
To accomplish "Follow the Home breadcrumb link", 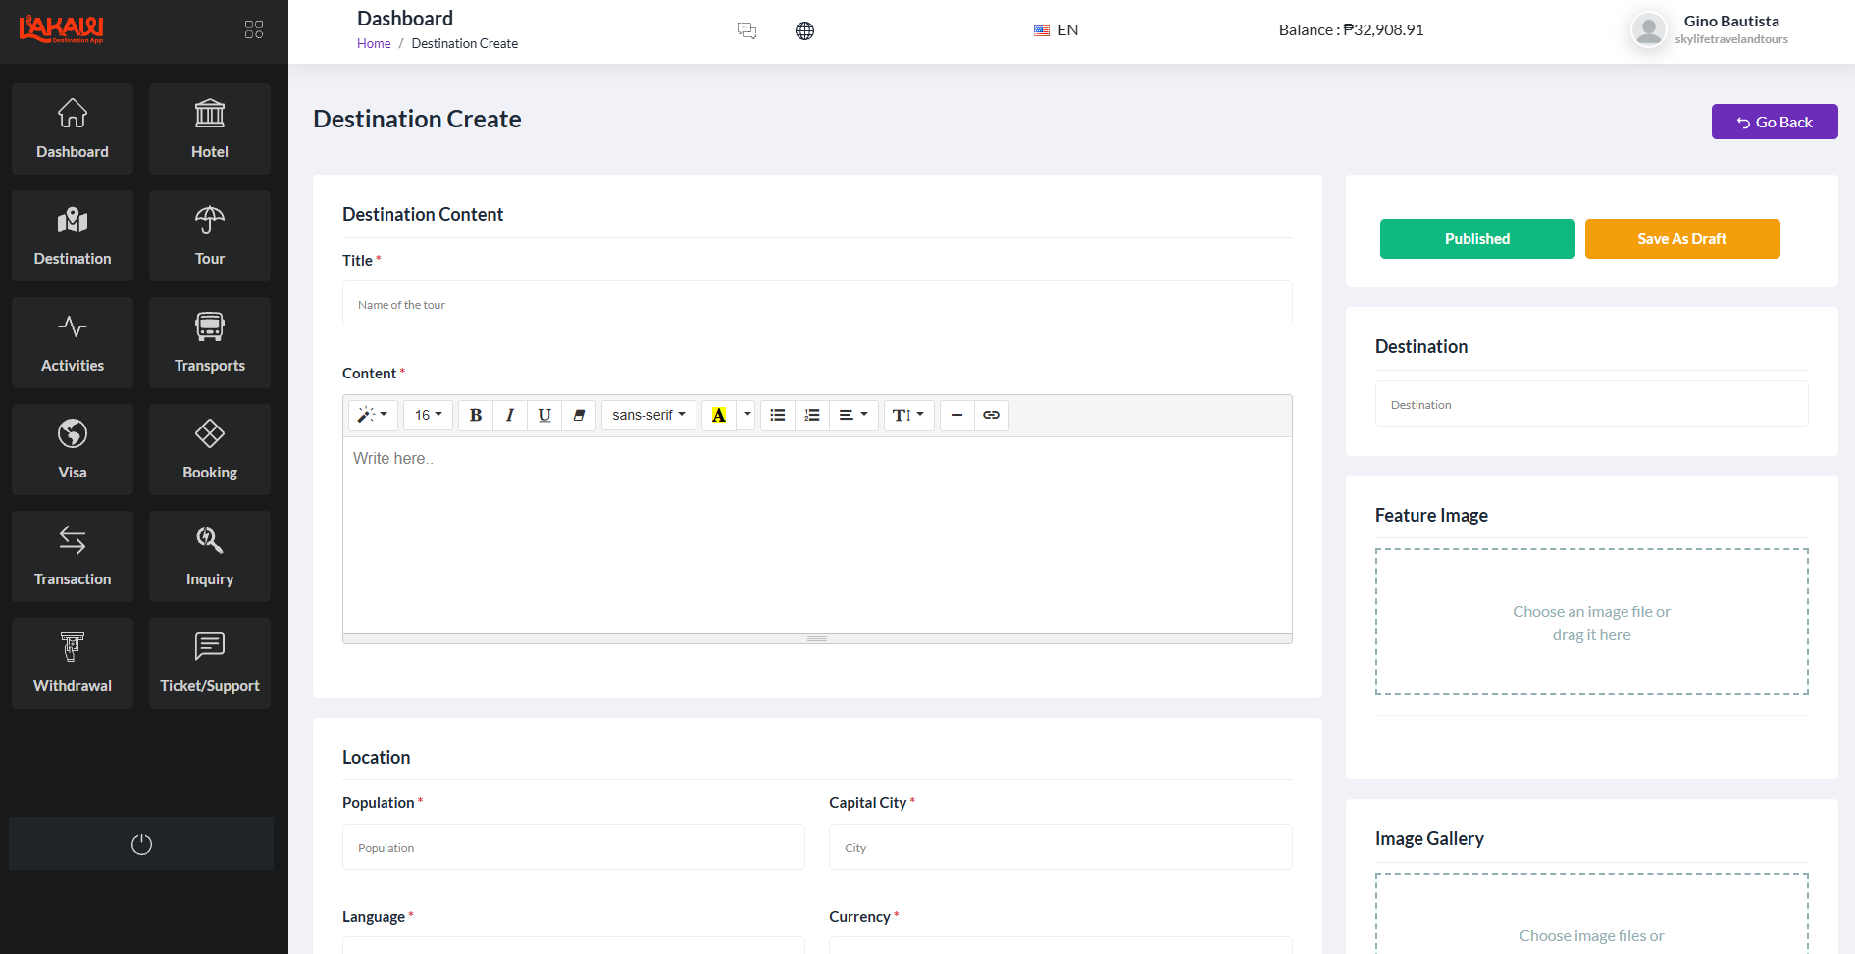I will tap(374, 43).
